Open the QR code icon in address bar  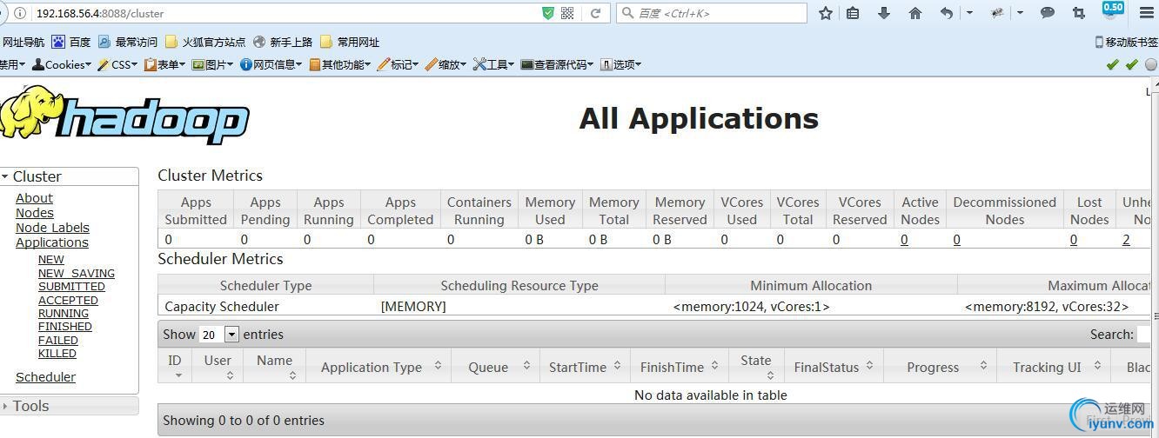(567, 13)
